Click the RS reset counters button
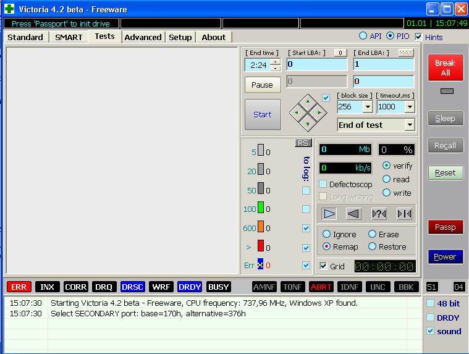Image resolution: width=469 pixels, height=354 pixels. (303, 143)
